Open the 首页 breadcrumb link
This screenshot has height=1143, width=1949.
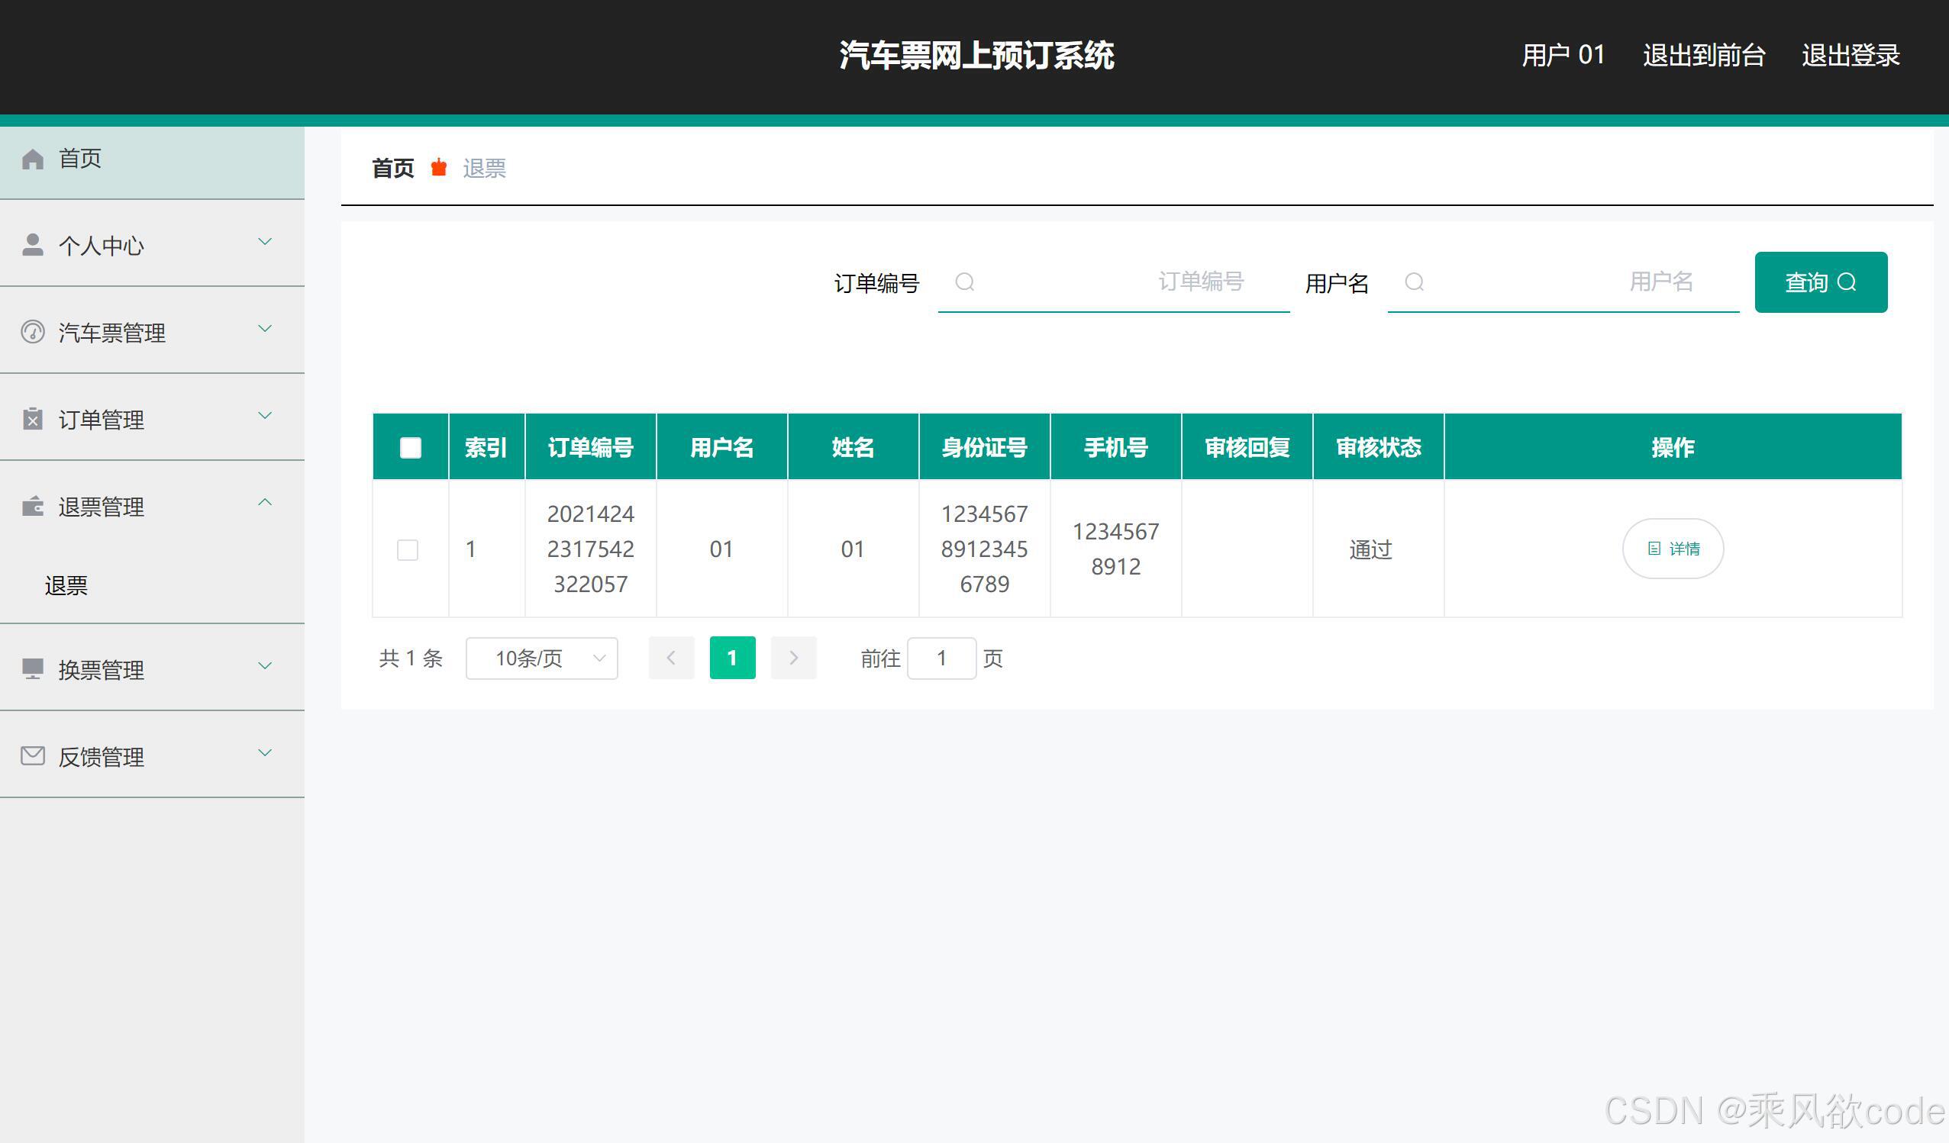(x=393, y=168)
